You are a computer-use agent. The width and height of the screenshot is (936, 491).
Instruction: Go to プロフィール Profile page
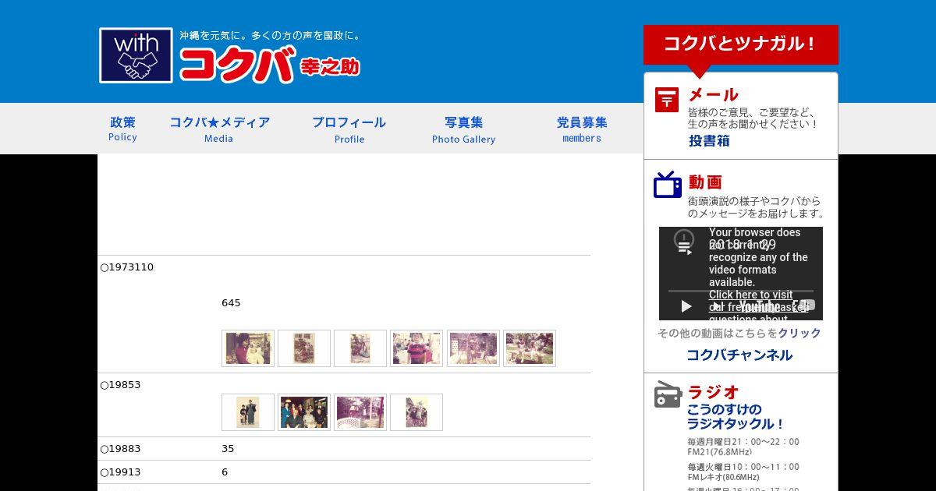pyautogui.click(x=349, y=129)
